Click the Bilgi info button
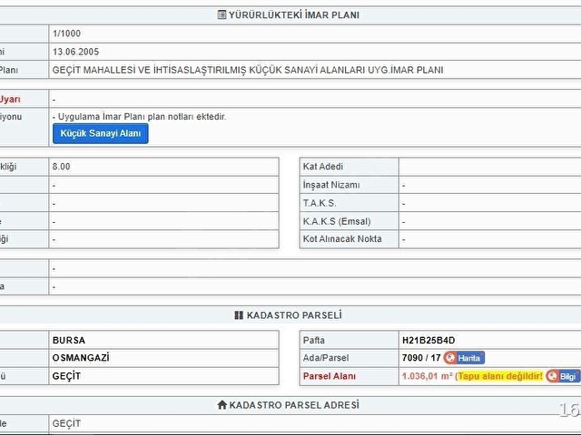The height and width of the screenshot is (435, 581). pos(563,376)
